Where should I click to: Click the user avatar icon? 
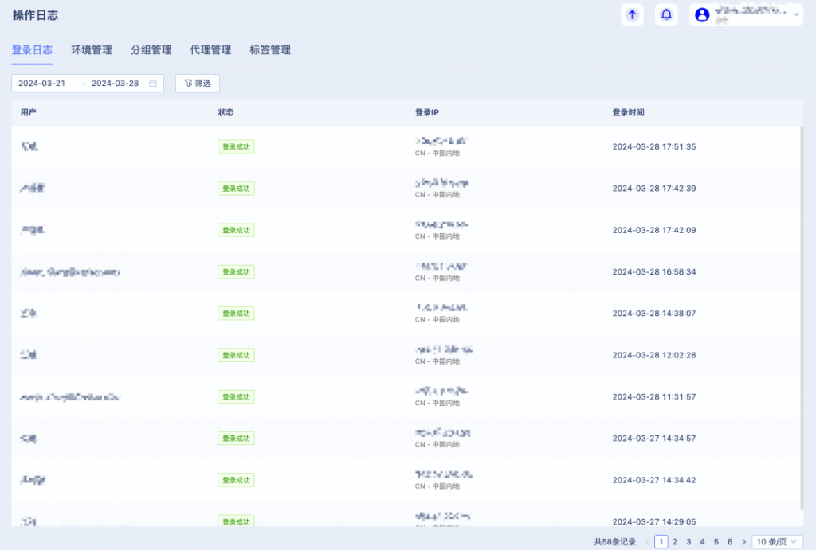702,14
